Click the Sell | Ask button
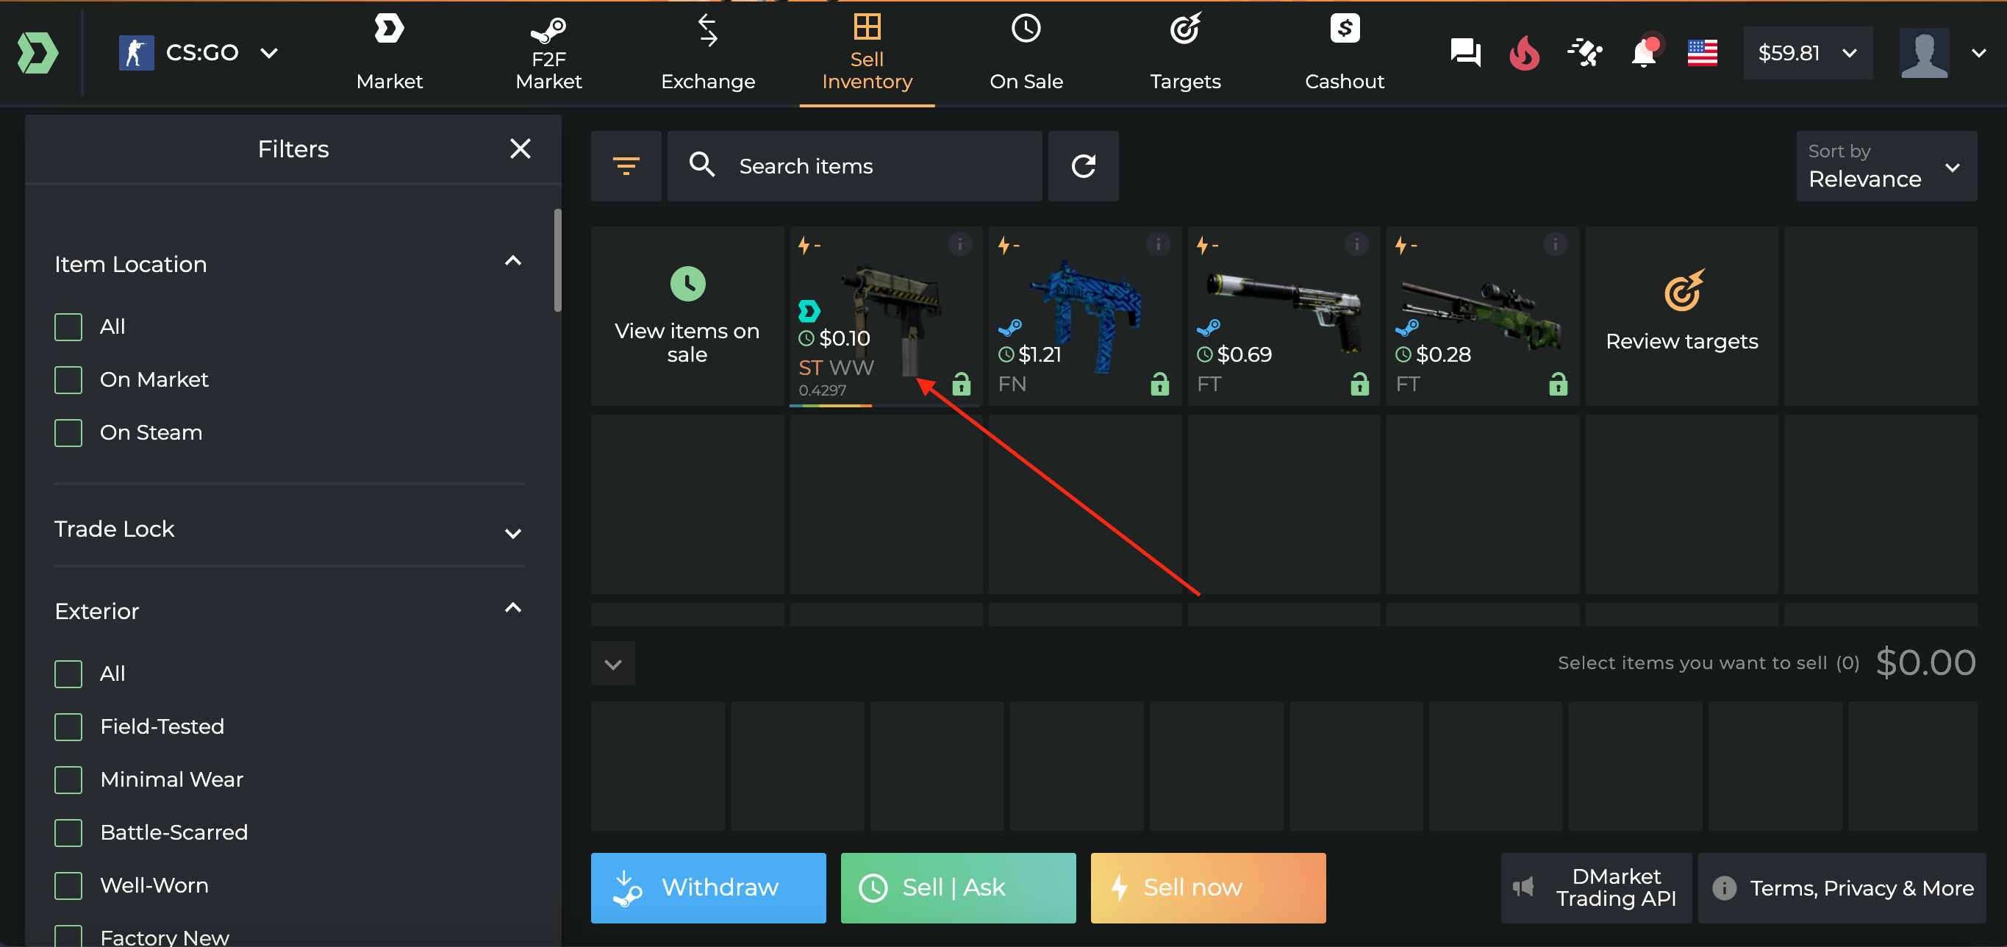Image resolution: width=2007 pixels, height=947 pixels. pos(957,887)
